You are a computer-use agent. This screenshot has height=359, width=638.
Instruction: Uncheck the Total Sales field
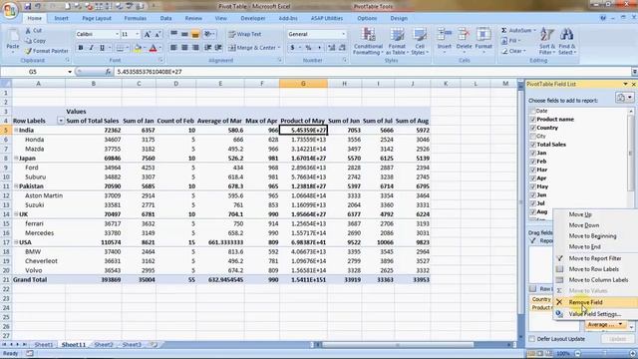[532, 145]
